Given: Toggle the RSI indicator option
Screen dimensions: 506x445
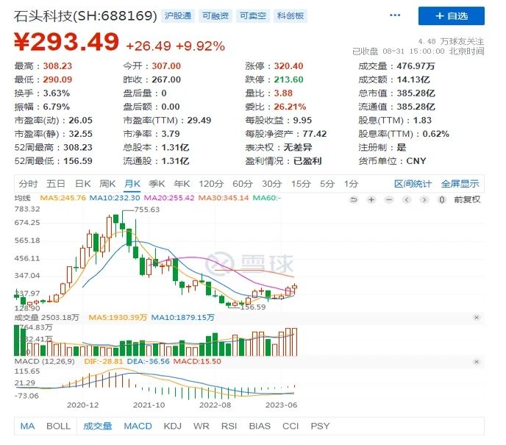Looking at the screenshot, I should coord(229,427).
